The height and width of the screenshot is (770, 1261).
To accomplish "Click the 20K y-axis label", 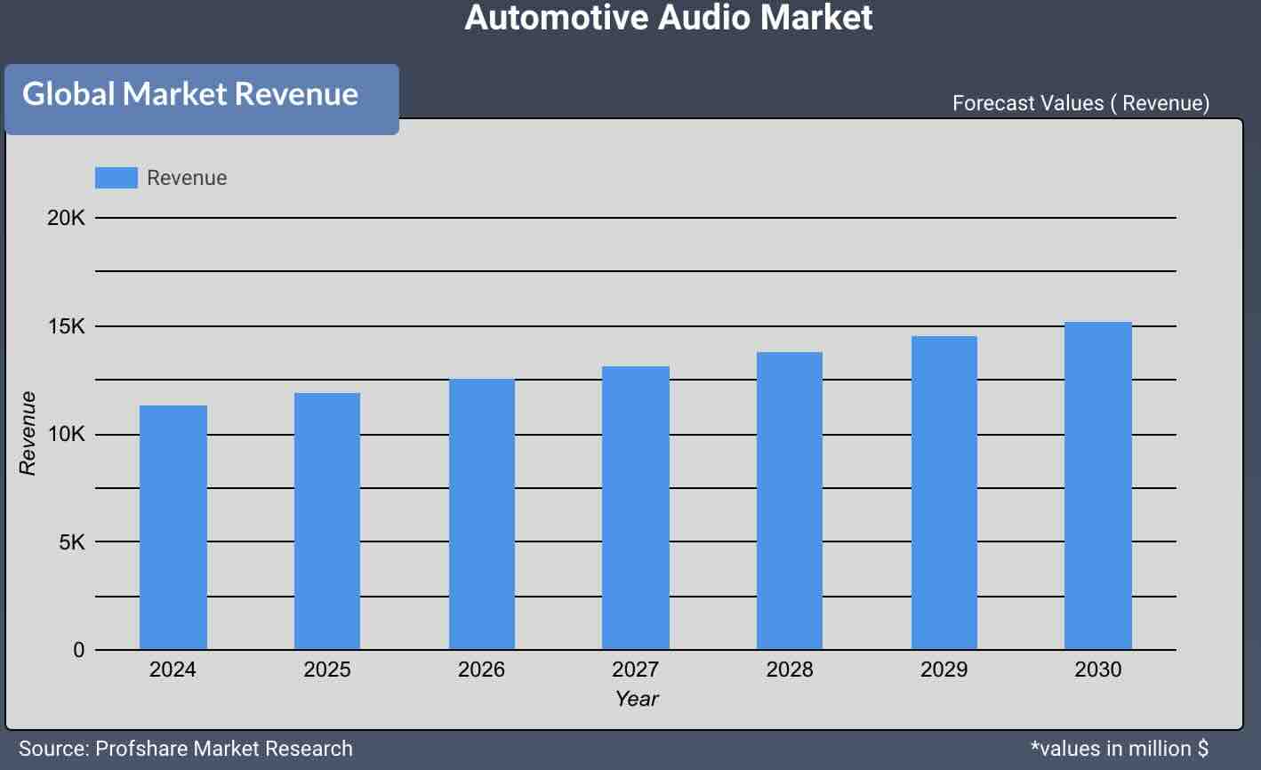I will click(66, 218).
